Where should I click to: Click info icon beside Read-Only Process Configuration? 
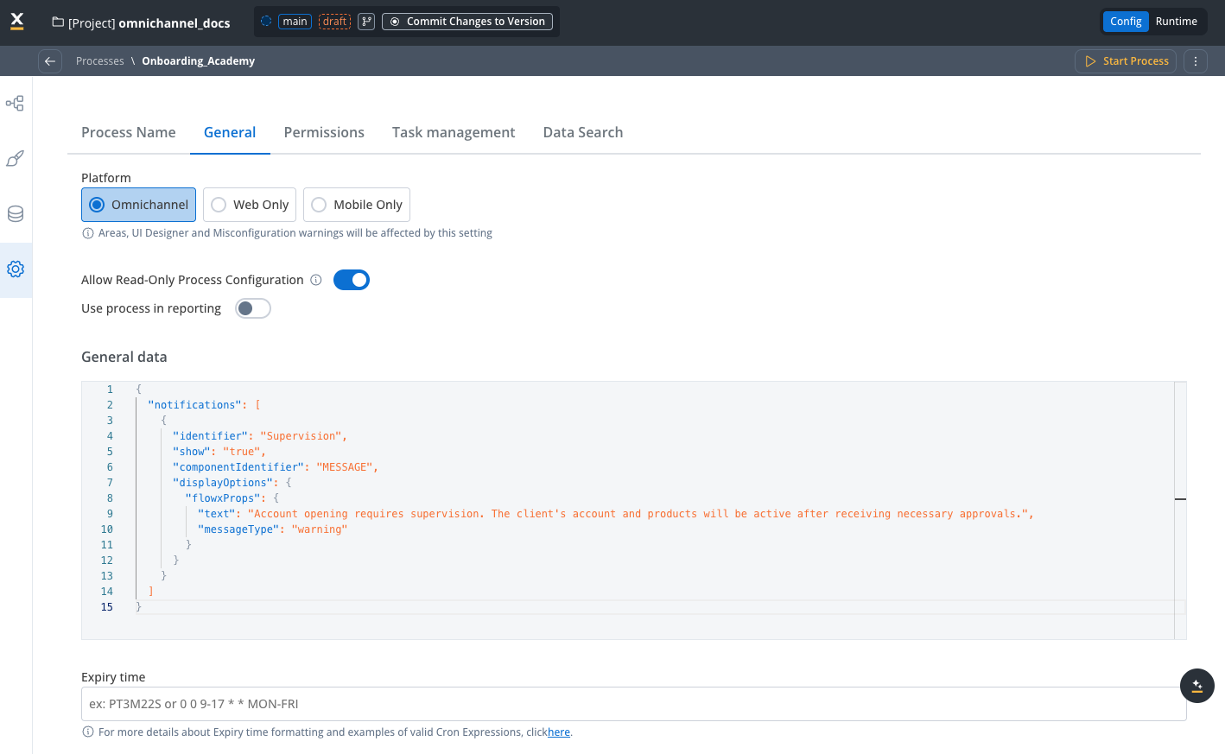(316, 280)
